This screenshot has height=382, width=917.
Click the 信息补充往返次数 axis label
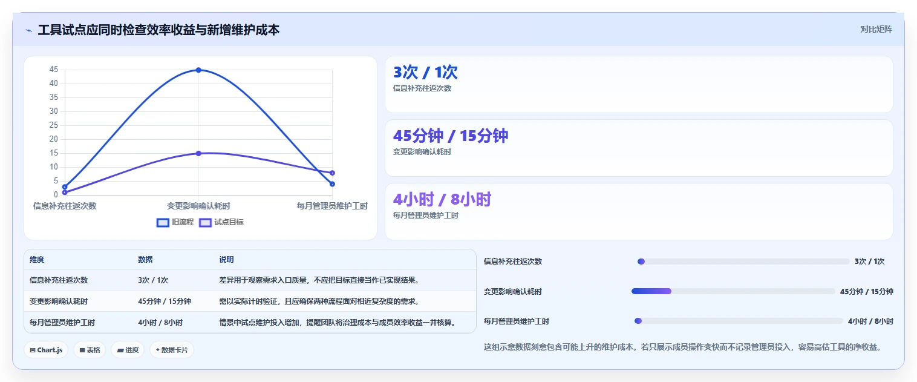coord(65,206)
